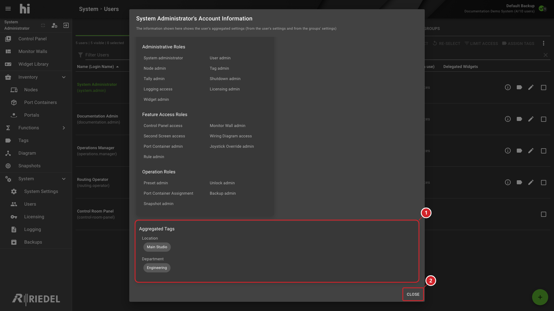Click the System breadcrumb link
This screenshot has height=311, width=554.
tap(89, 9)
